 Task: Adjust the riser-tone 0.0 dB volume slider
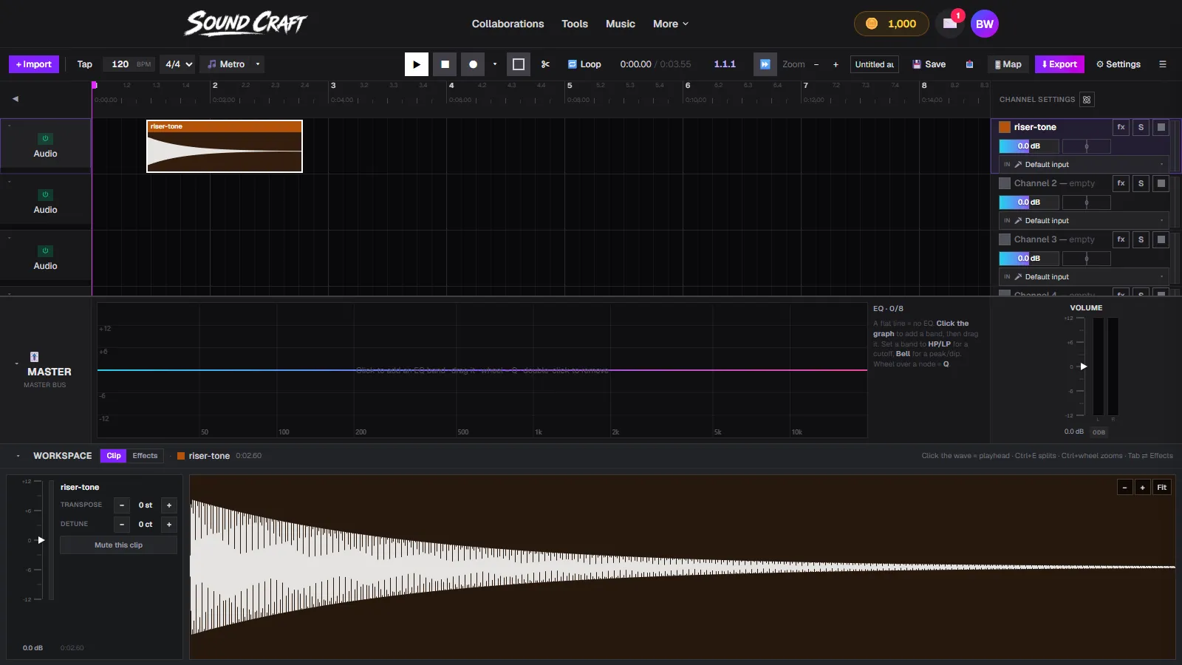1029,146
